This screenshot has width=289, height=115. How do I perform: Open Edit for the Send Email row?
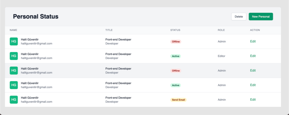coord(253,99)
